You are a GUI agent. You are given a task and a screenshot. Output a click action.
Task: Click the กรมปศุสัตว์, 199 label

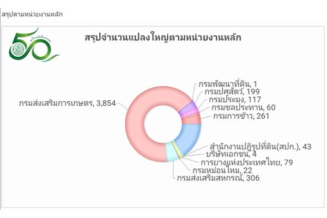(232, 92)
